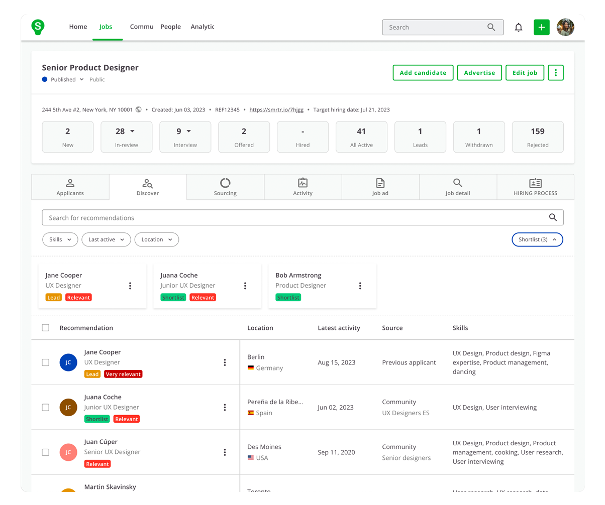Check the Jane Cooper row checkbox
605x505 pixels.
pyautogui.click(x=46, y=362)
